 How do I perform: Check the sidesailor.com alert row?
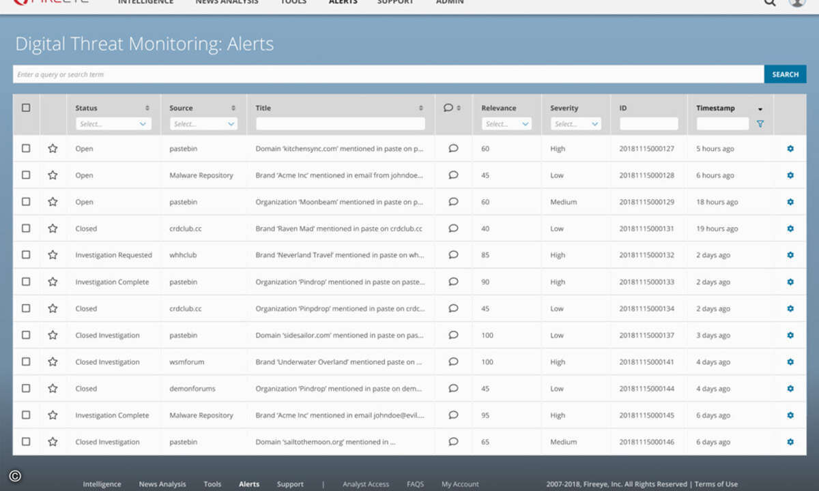point(26,335)
